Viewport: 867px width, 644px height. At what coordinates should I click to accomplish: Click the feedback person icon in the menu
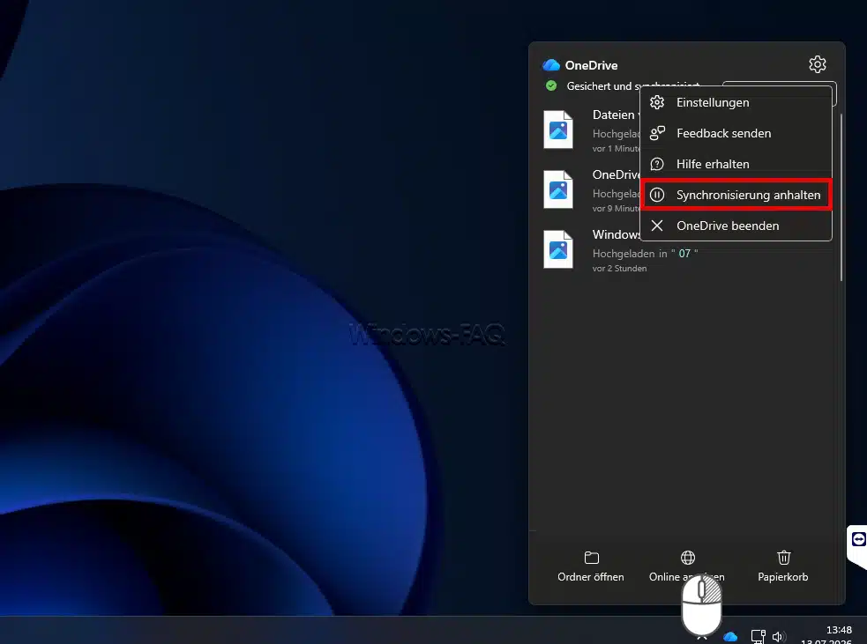coord(657,133)
